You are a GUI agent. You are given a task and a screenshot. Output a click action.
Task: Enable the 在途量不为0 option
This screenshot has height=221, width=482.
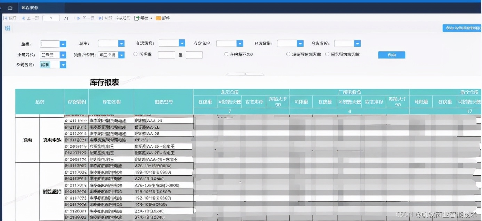(225, 54)
